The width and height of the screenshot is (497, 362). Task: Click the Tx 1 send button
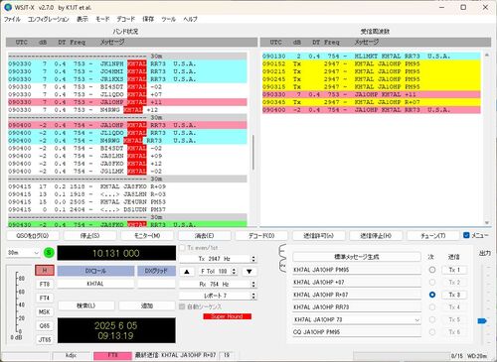click(x=454, y=270)
